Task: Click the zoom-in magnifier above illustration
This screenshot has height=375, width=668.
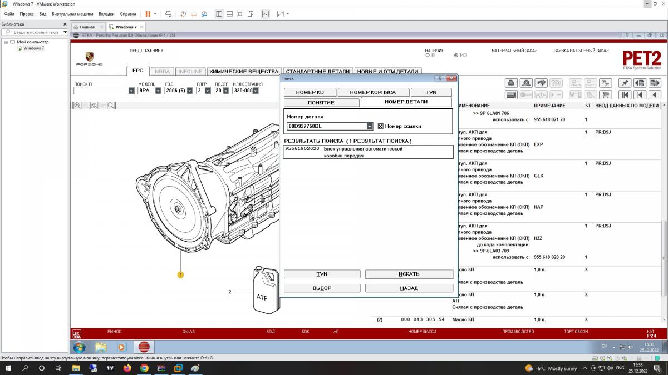Action: click(x=77, y=106)
